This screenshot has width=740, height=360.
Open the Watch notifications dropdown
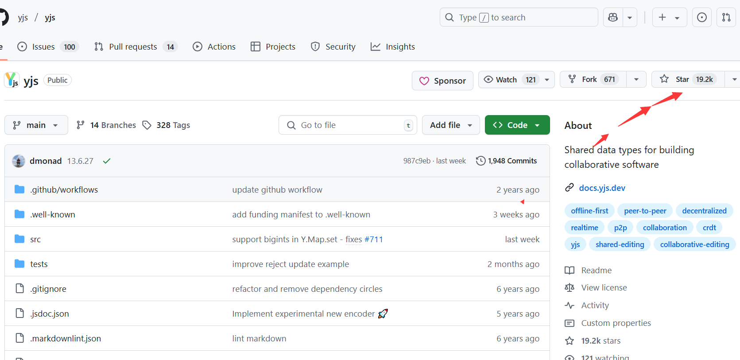pyautogui.click(x=516, y=80)
